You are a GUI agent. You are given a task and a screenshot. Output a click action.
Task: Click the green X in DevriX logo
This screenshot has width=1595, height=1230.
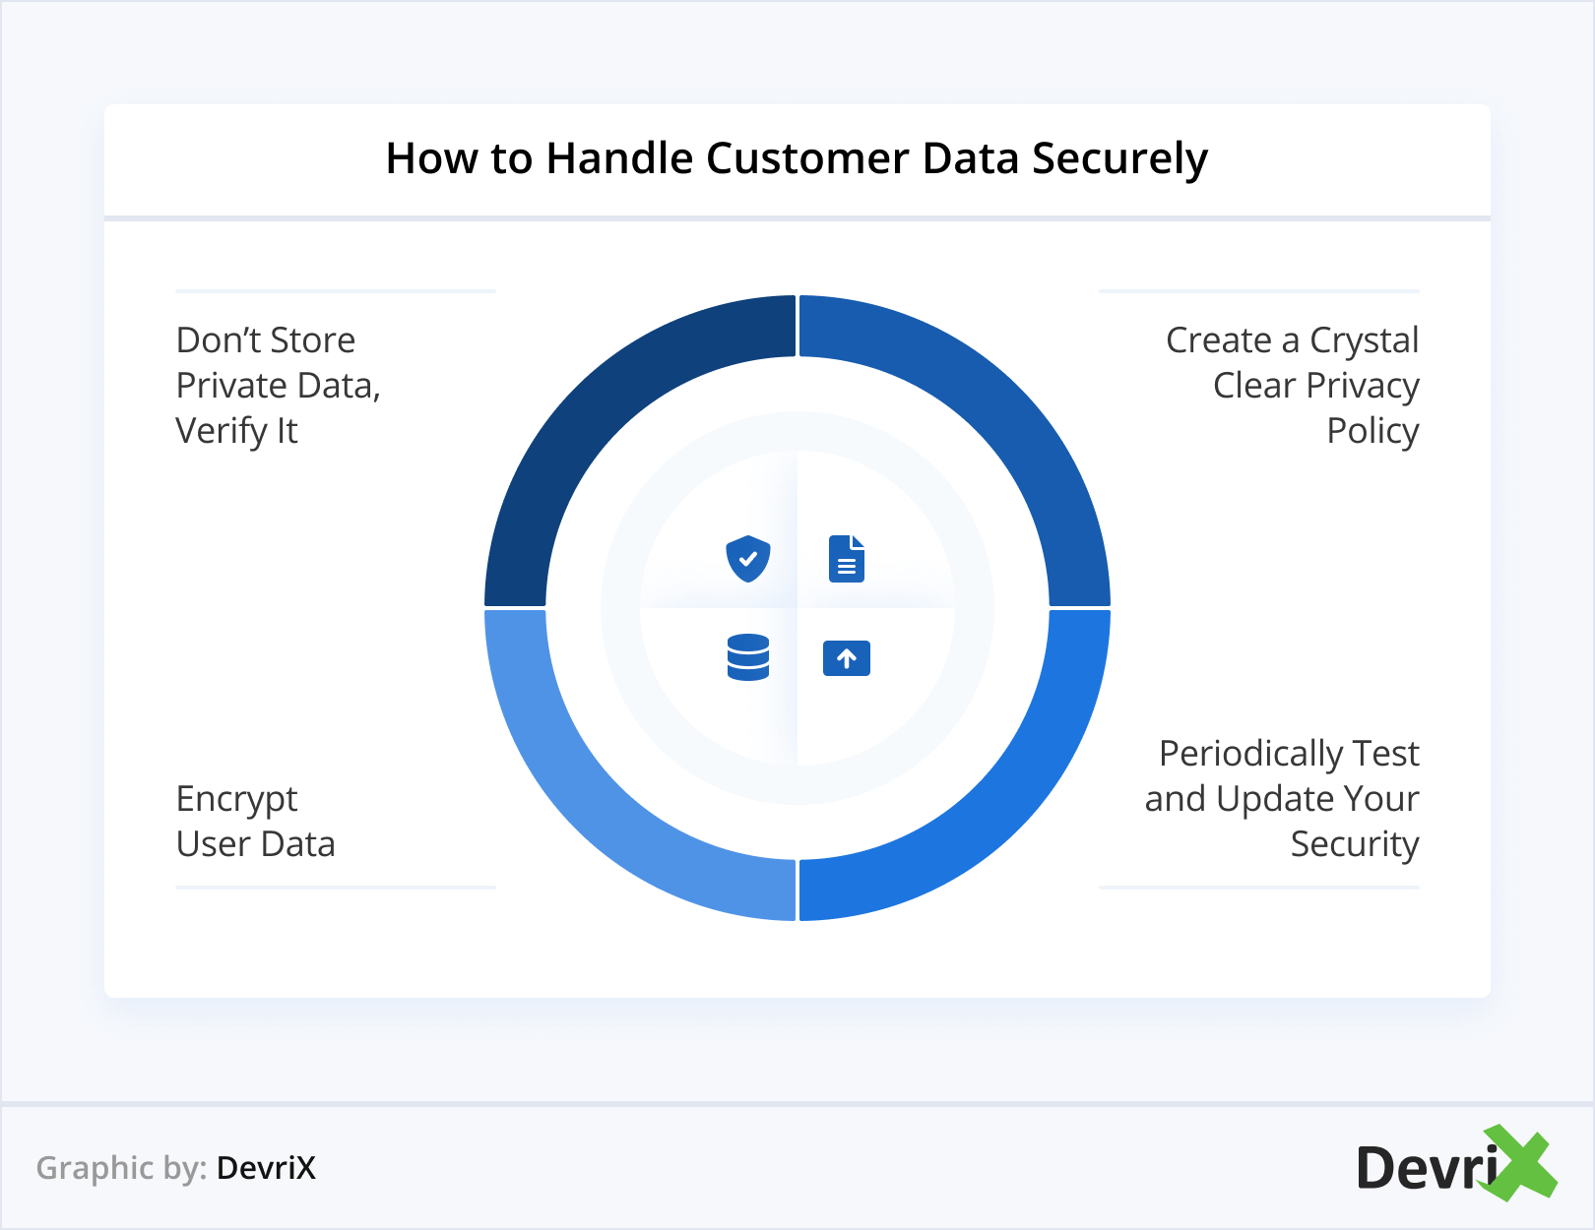pos(1521,1162)
